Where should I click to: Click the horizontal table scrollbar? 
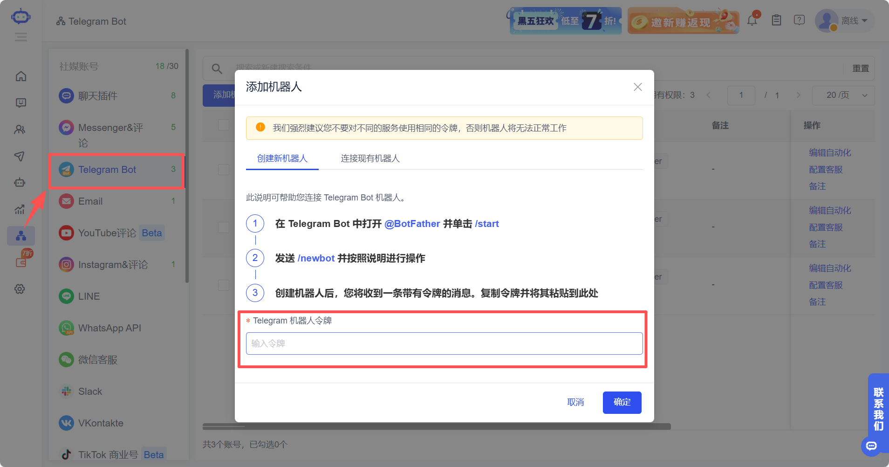(x=437, y=426)
